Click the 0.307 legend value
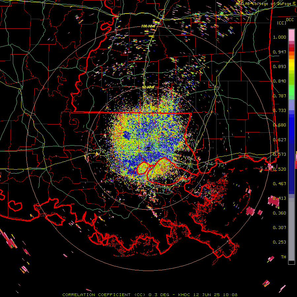The width and height of the screenshot is (297, 297). pyautogui.click(x=280, y=228)
